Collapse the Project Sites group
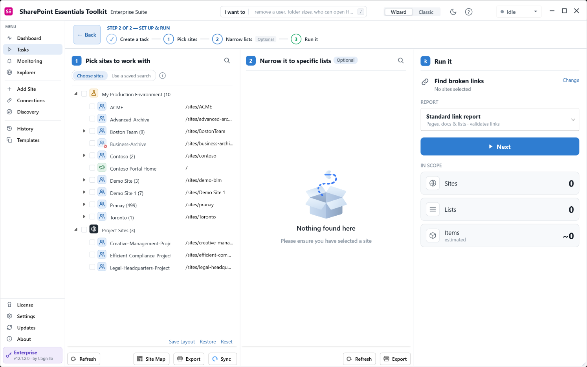 (76, 229)
